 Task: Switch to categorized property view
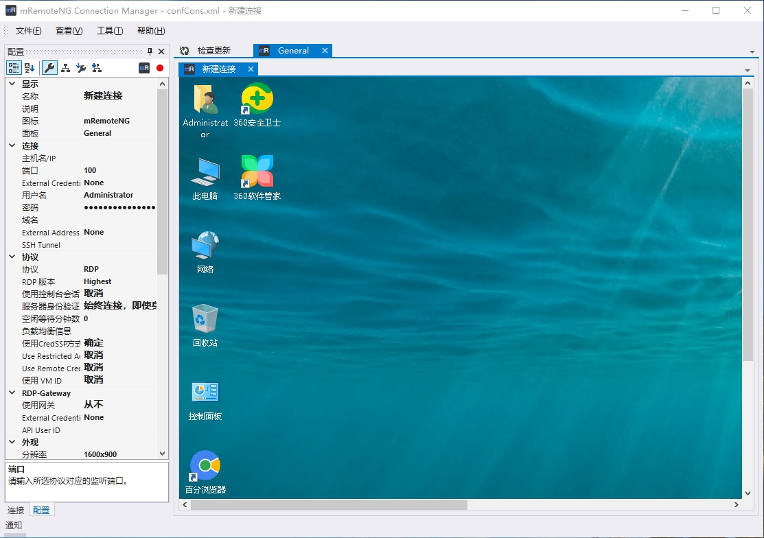point(14,68)
